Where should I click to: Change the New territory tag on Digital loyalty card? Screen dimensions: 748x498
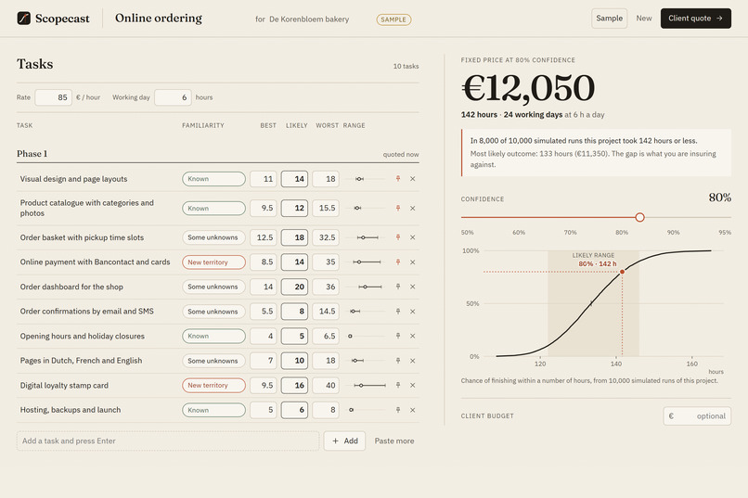(x=213, y=385)
